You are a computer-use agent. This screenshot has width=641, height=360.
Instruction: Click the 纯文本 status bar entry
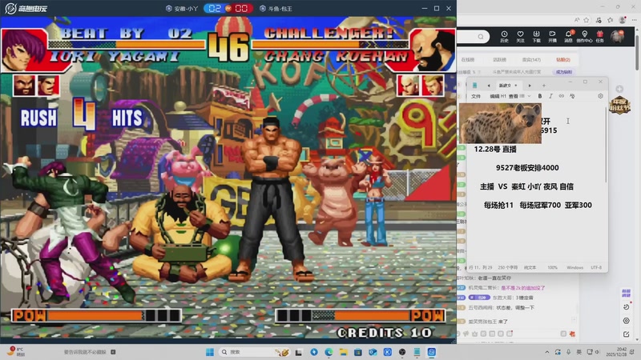(530, 267)
